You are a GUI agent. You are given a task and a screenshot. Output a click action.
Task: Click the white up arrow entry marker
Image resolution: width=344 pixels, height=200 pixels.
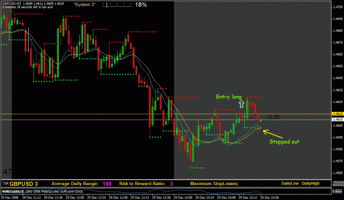click(x=242, y=104)
